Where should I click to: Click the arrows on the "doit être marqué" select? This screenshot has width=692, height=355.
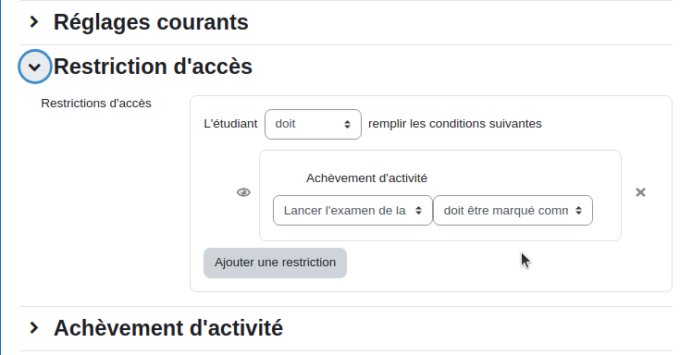point(578,211)
